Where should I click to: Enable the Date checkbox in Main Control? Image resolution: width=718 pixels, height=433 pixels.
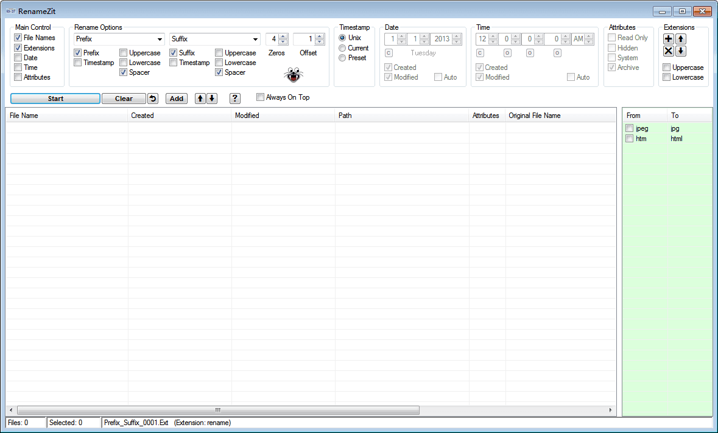coord(18,58)
